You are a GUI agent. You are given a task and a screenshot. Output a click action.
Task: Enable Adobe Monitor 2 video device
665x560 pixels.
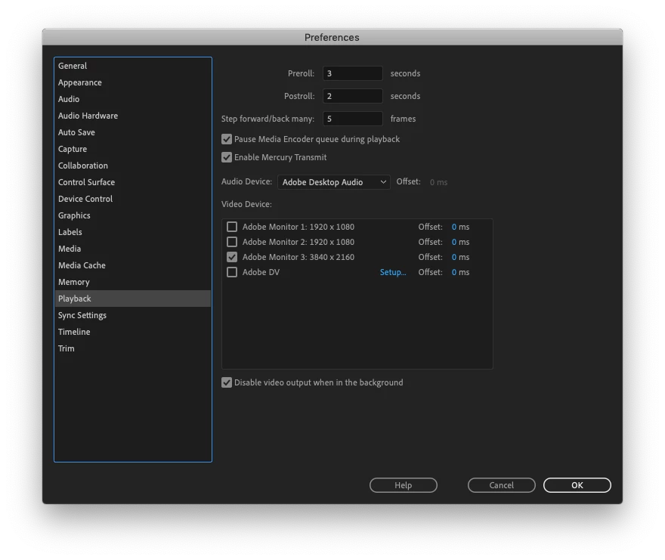click(232, 242)
